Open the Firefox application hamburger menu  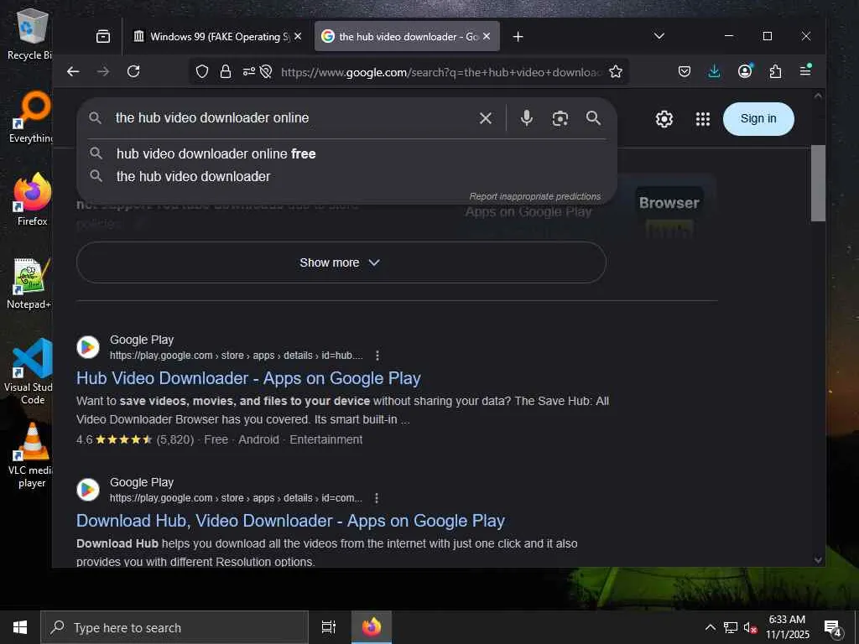[805, 70]
